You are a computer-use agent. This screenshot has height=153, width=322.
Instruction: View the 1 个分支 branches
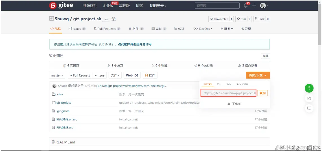pyautogui.click(x=116, y=66)
